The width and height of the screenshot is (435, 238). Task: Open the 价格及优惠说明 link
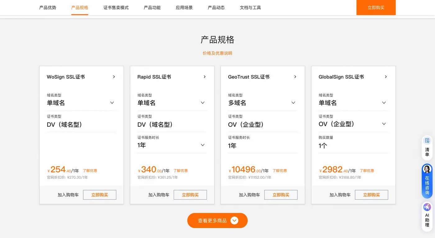(217, 53)
